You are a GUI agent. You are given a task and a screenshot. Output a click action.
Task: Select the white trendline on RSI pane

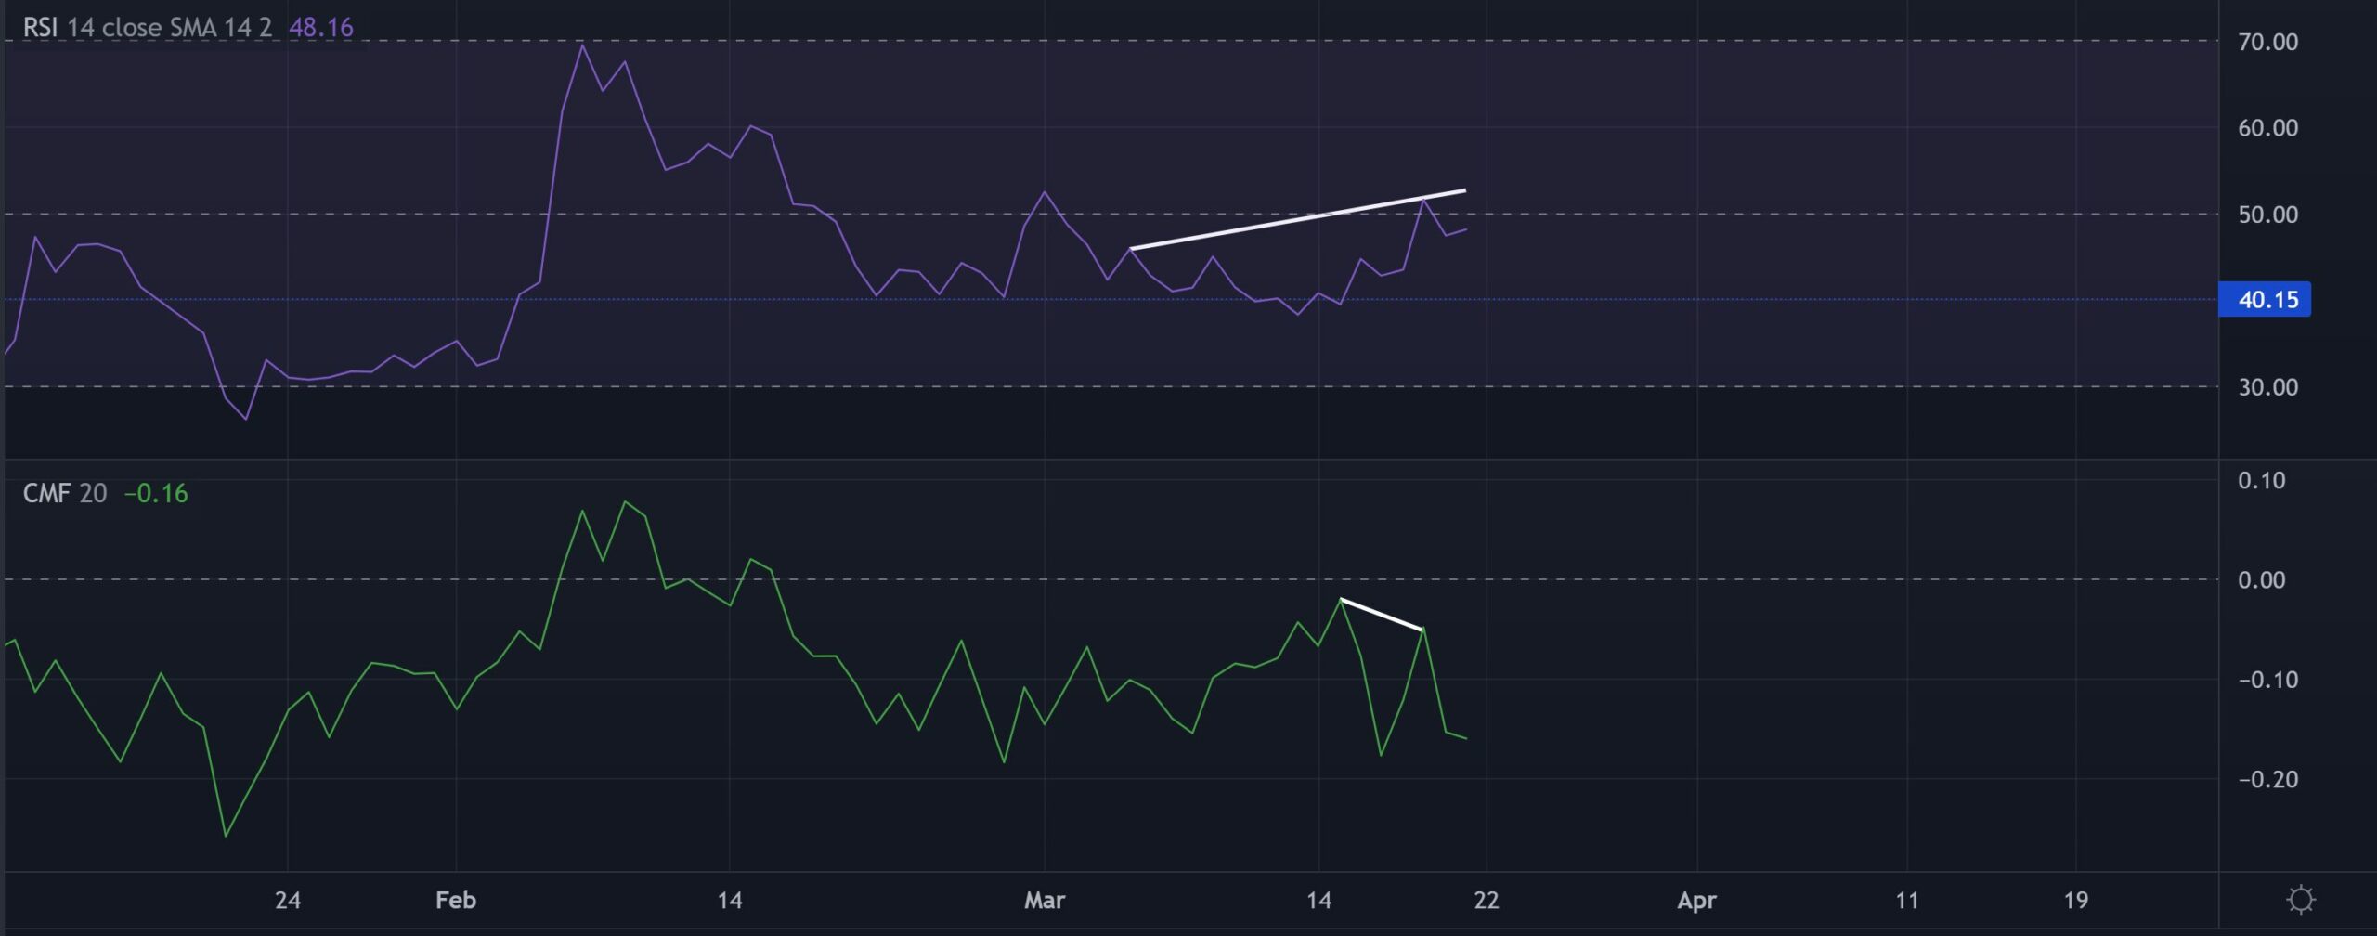[x=1297, y=219]
